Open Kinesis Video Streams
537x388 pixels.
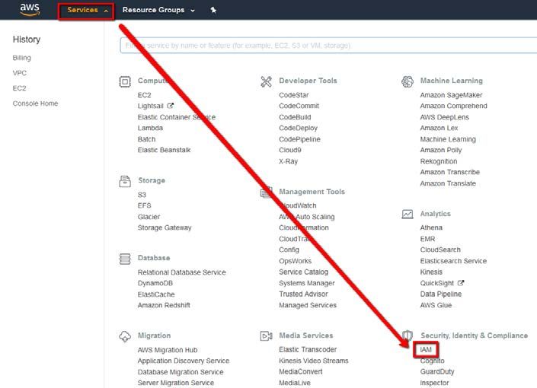pos(314,361)
